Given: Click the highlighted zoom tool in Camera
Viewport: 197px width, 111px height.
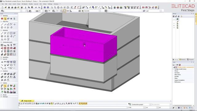Looking at the screenshot, I should (x=5, y=86).
